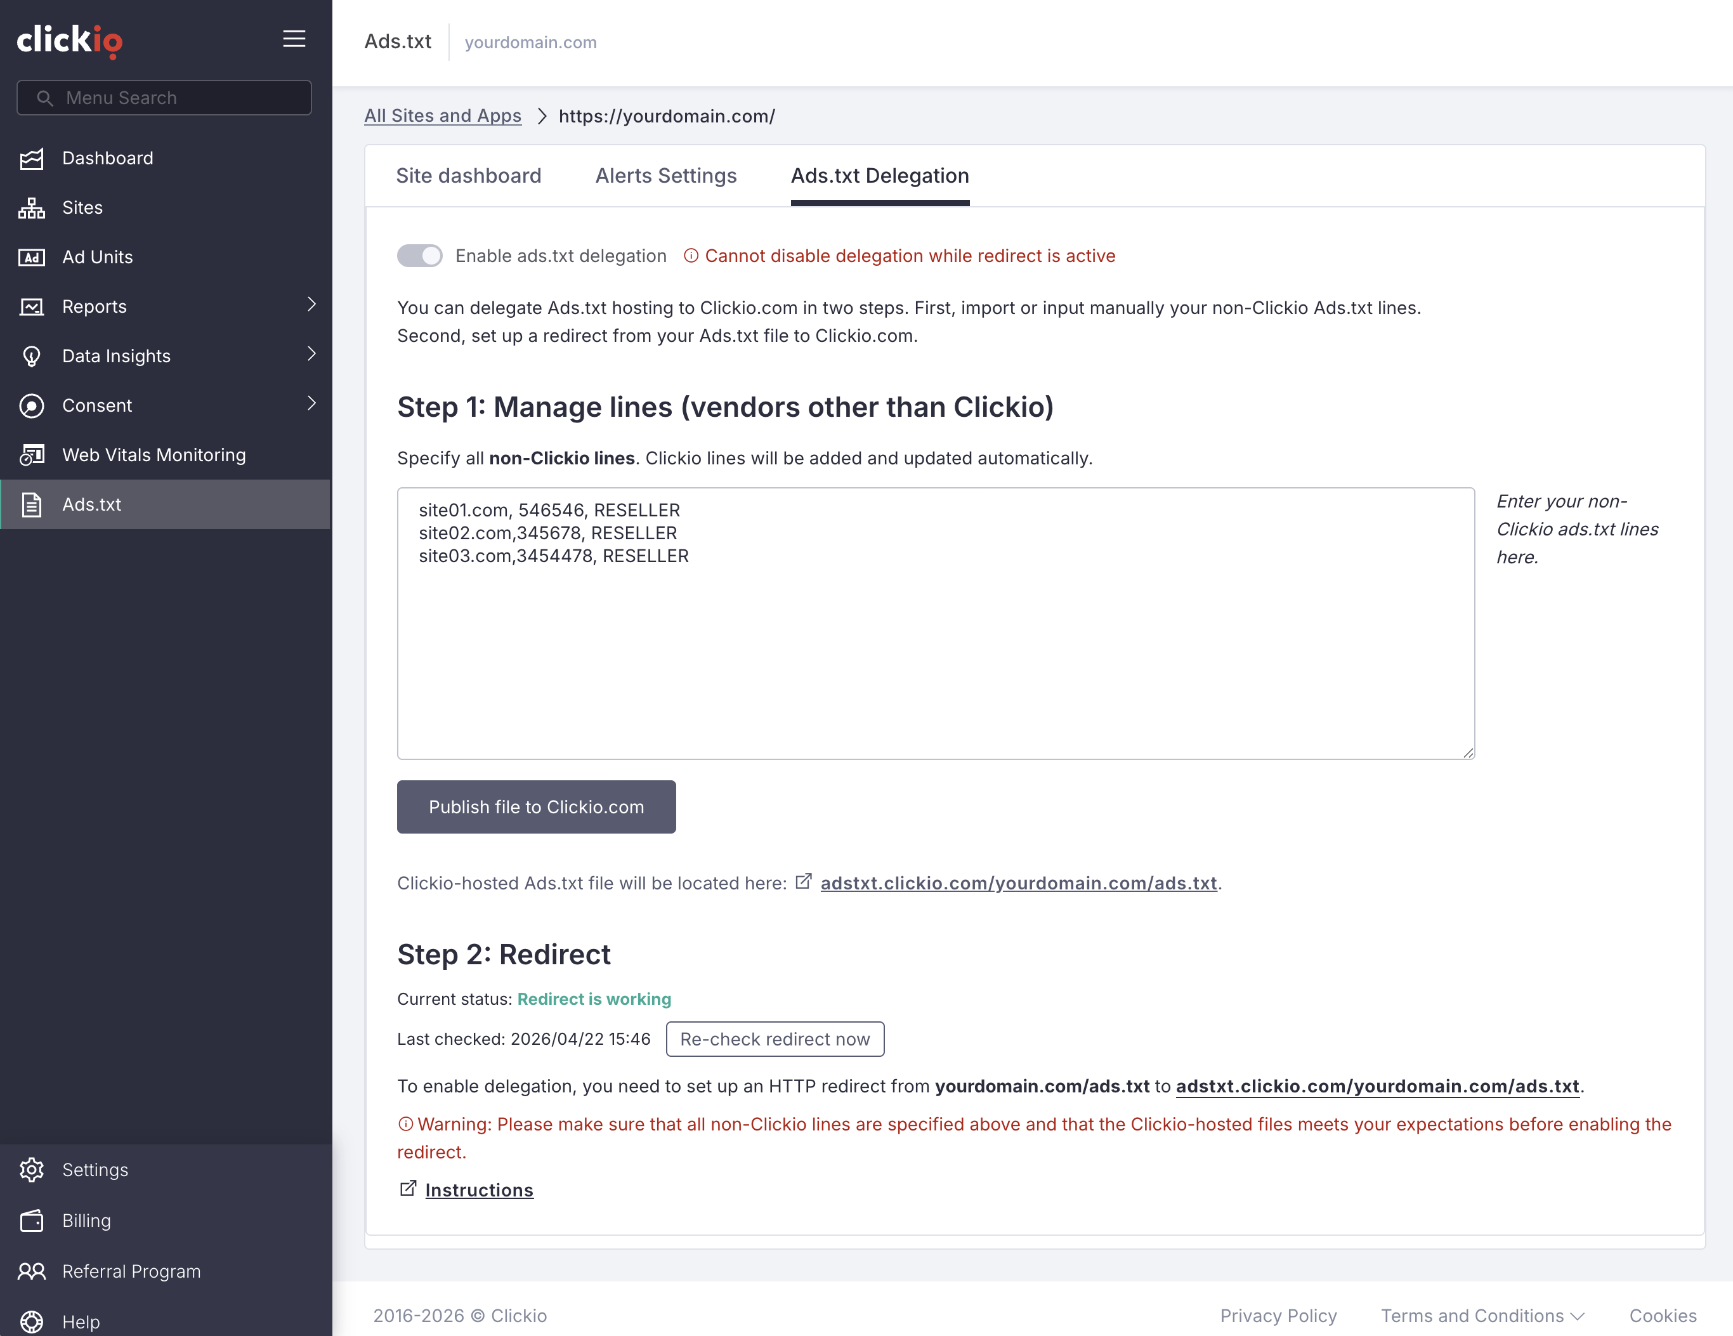The image size is (1733, 1336).
Task: Expand the Consent submenu chevron
Action: 311,404
